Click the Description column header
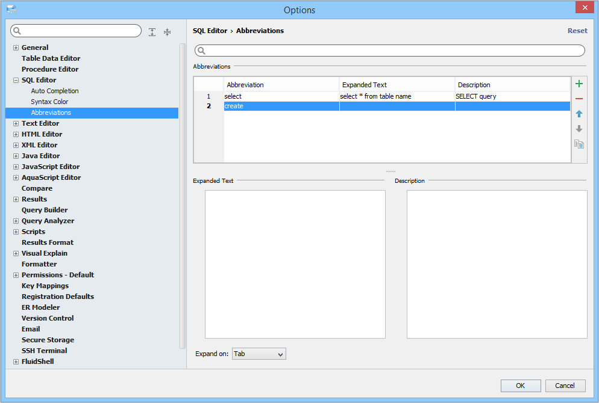The image size is (599, 403). (x=512, y=85)
